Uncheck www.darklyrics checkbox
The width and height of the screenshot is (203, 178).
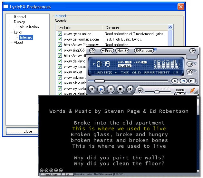point(60,61)
